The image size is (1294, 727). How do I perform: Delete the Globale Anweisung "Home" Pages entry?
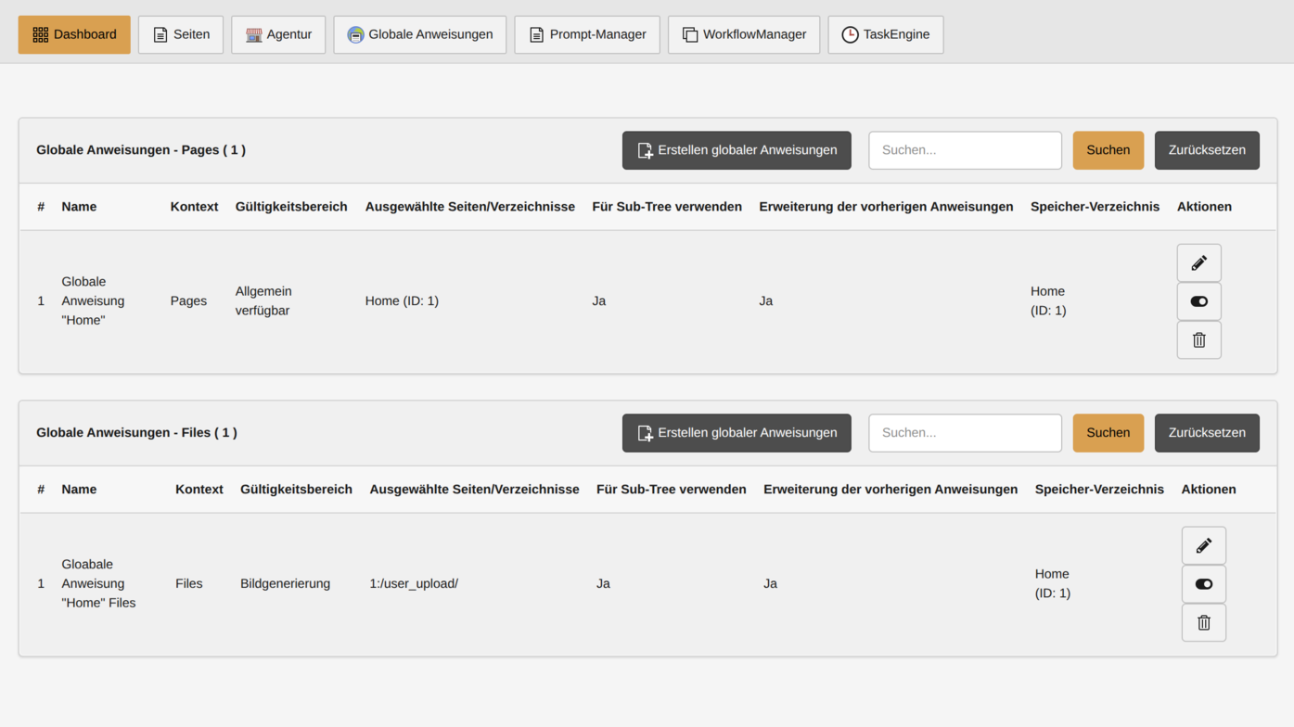point(1198,340)
